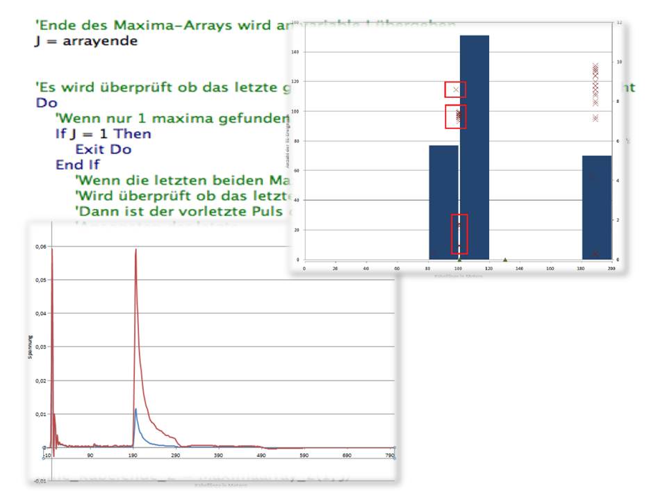Image resolution: width=667 pixels, height=500 pixels.
Task: Click the 'If J = 1 Then' line
Action: [104, 133]
